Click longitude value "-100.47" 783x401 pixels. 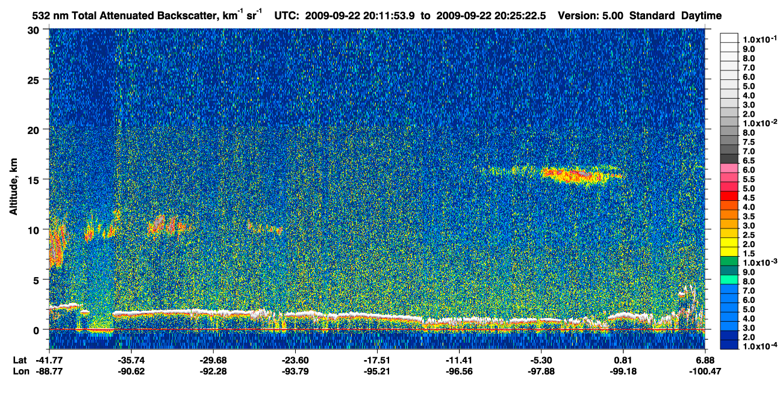pyautogui.click(x=704, y=371)
